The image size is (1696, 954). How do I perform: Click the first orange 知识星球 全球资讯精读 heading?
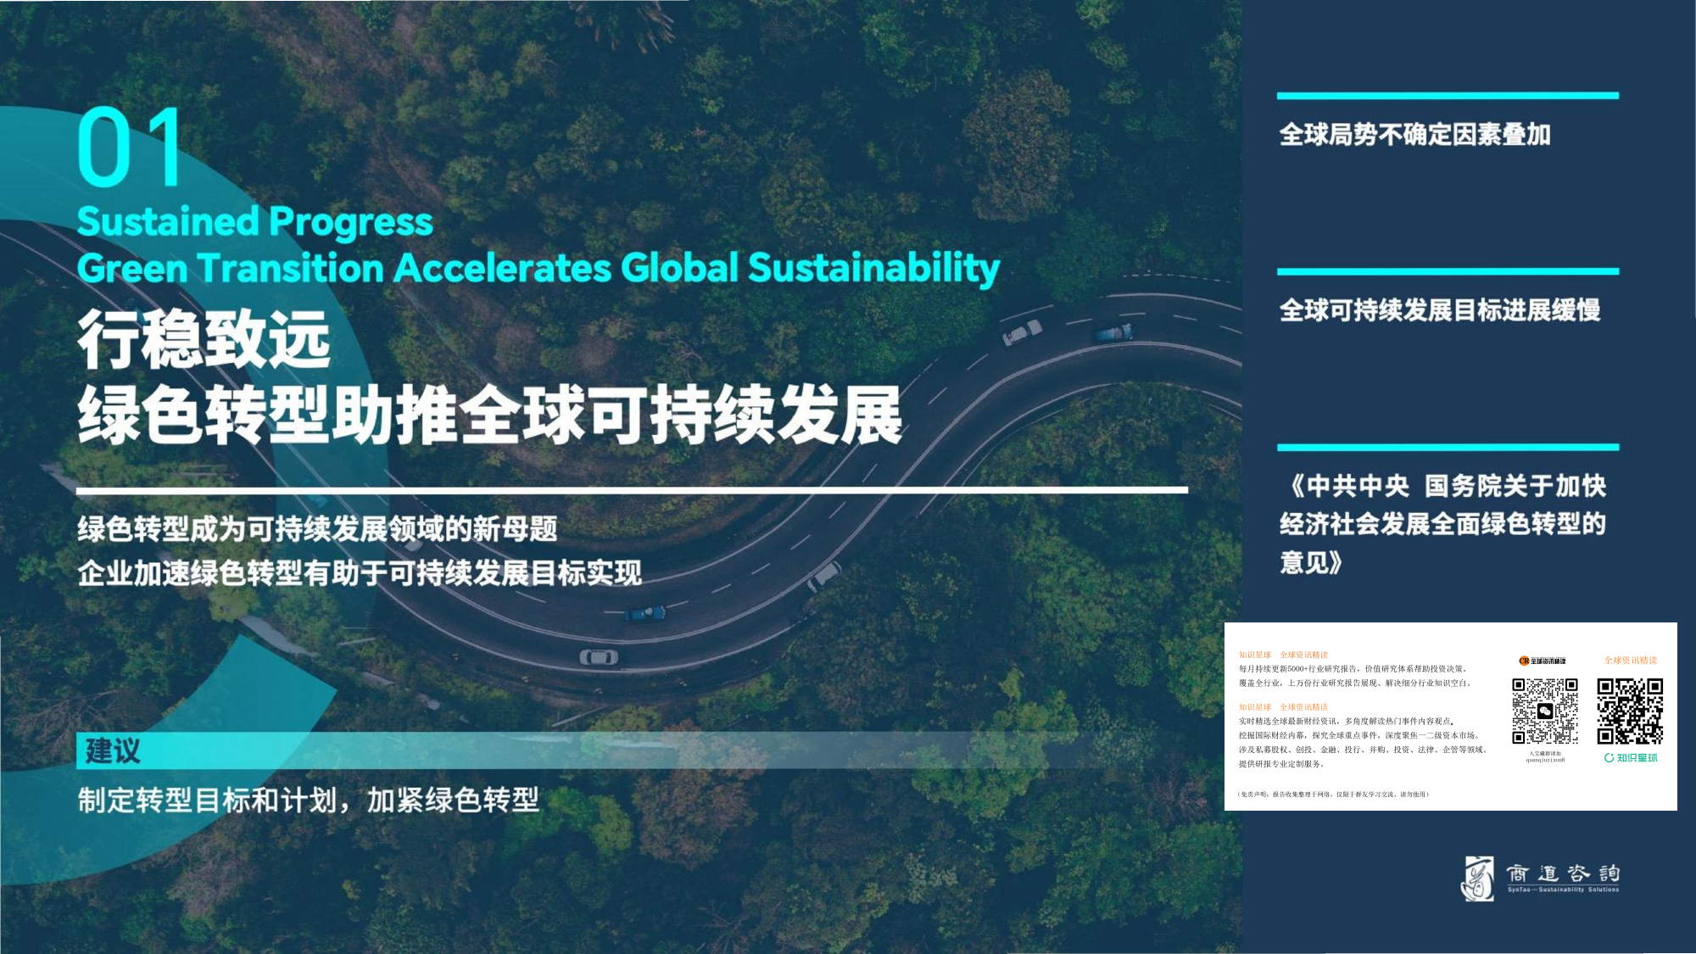click(x=1283, y=655)
